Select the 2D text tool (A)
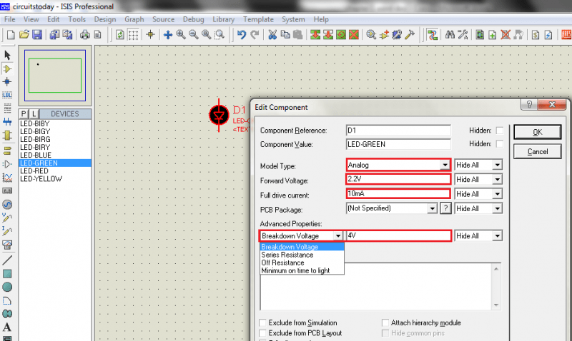This screenshot has height=341, width=572. coord(7,327)
